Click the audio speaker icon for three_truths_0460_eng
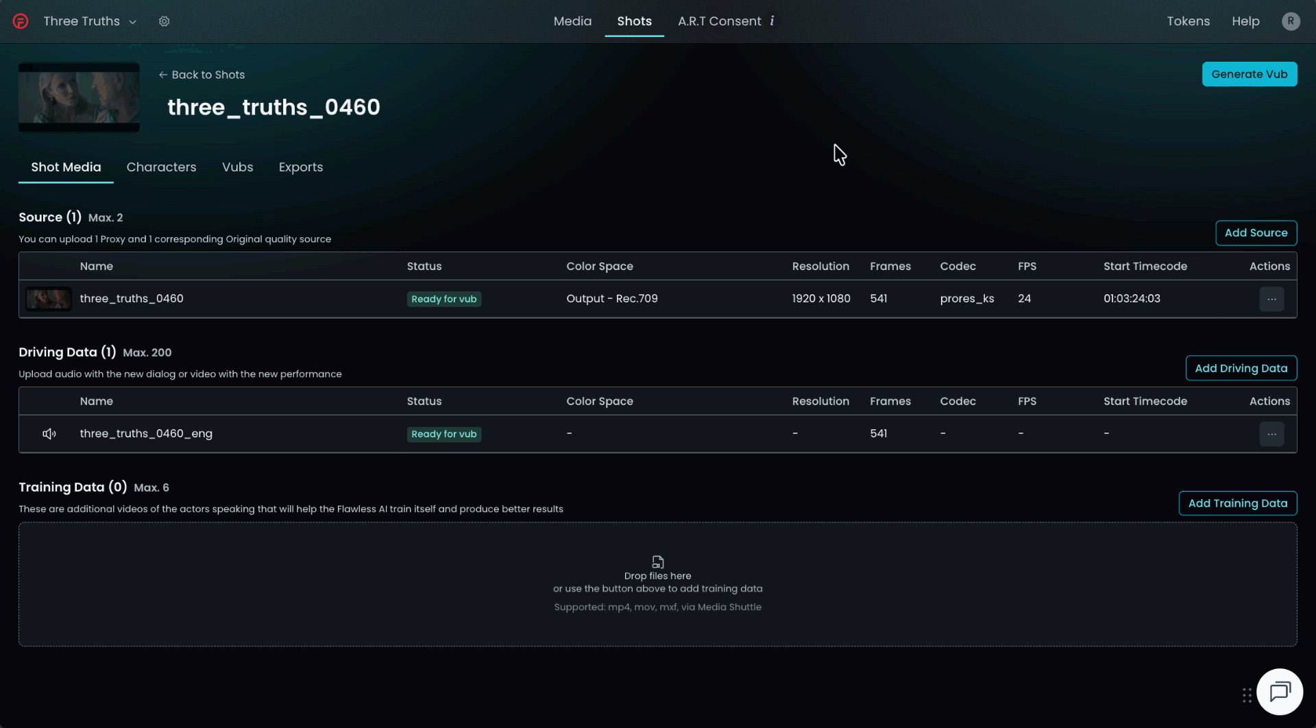 point(49,434)
